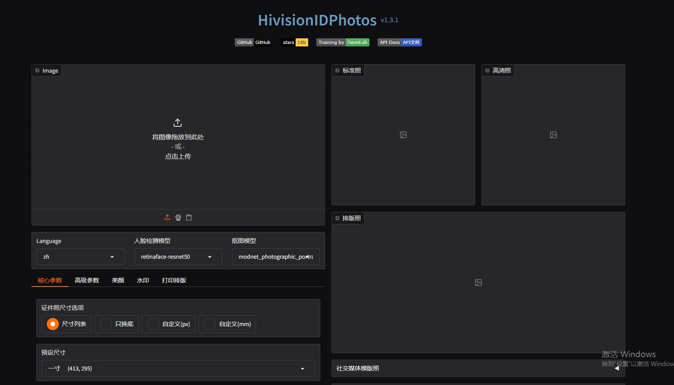Select the 自定义(mm) radio option
Screen dimensions: 674x385
(227, 324)
